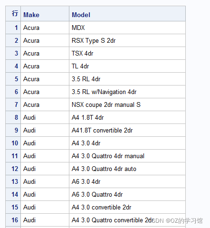Select A6 3.0 Quattro 4dr cell

(127, 194)
